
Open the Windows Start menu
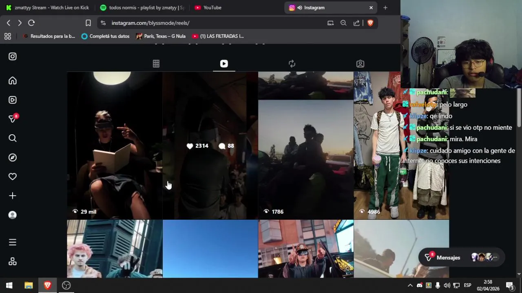click(9, 285)
